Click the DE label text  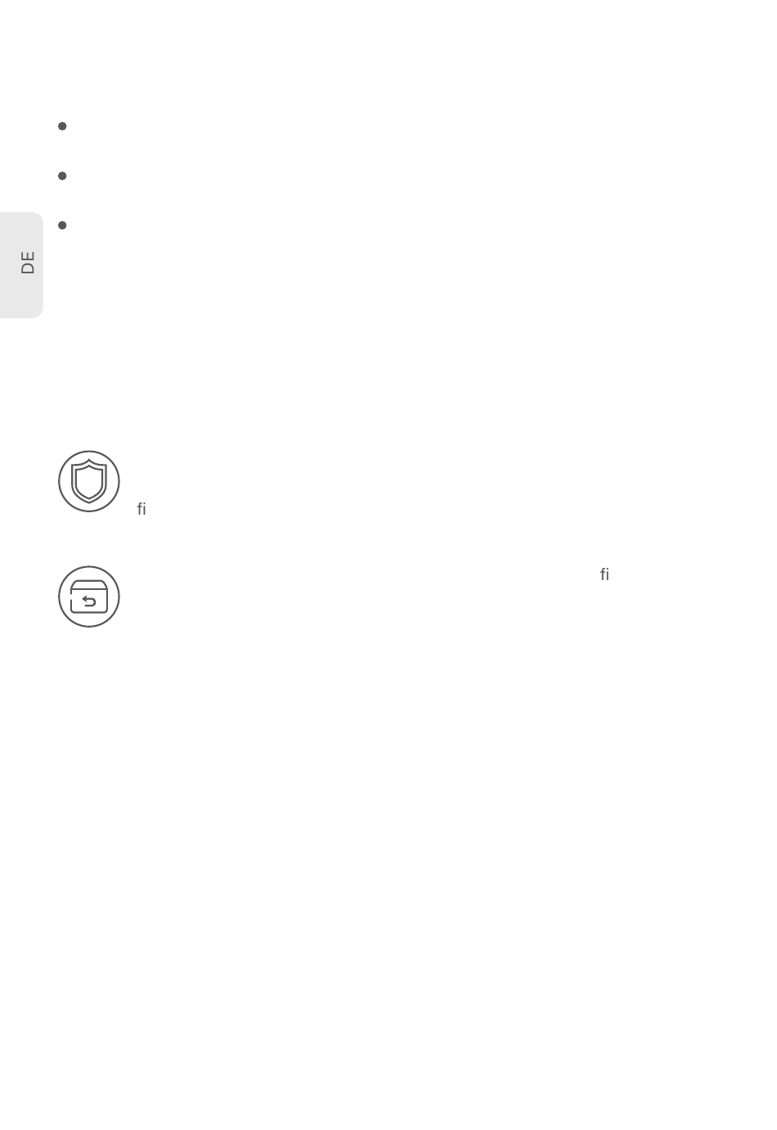[x=29, y=263]
